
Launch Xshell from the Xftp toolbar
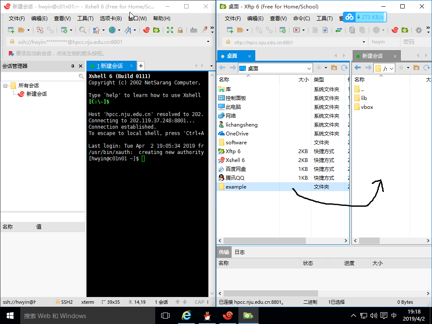(395, 30)
